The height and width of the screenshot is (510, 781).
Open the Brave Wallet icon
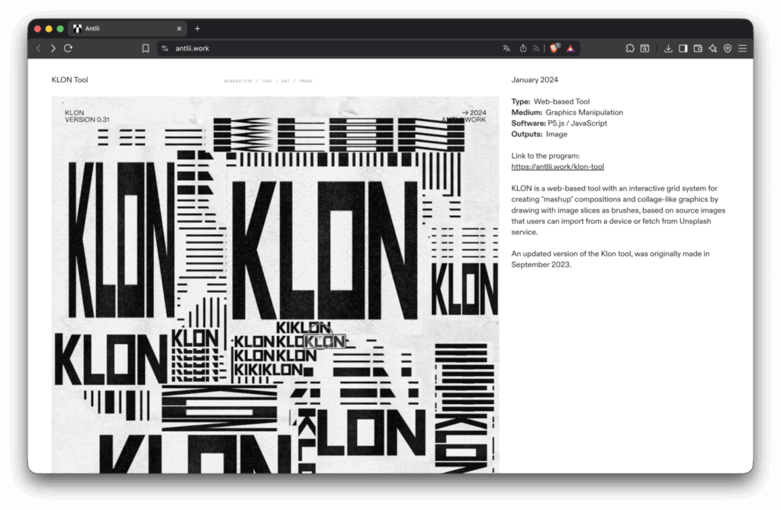click(x=698, y=48)
